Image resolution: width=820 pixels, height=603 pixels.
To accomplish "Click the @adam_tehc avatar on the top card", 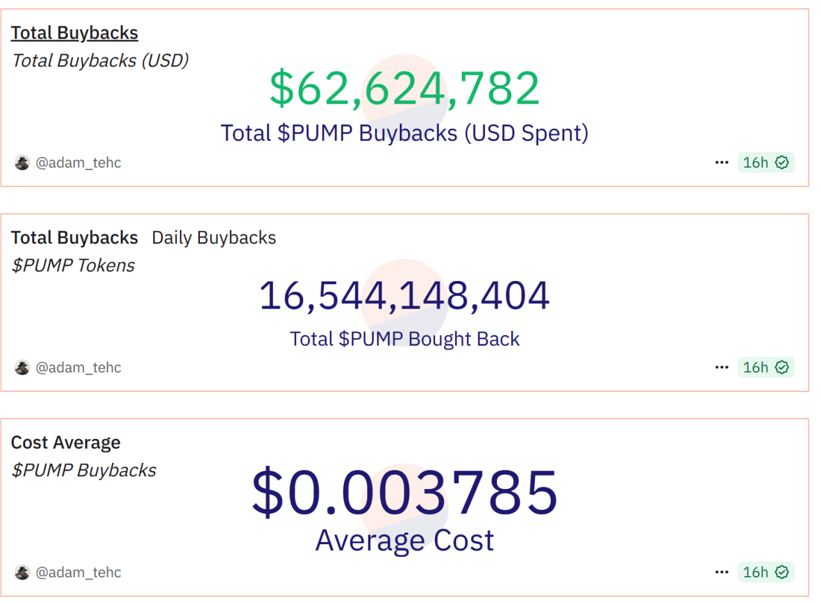I will (x=22, y=163).
